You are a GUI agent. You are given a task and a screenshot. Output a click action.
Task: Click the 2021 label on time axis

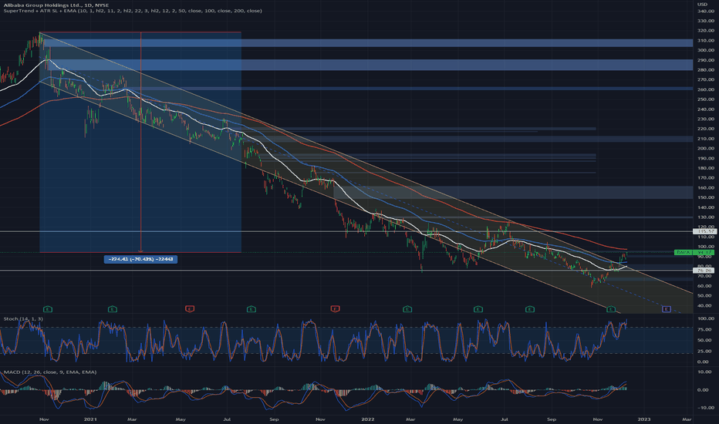(x=90, y=419)
